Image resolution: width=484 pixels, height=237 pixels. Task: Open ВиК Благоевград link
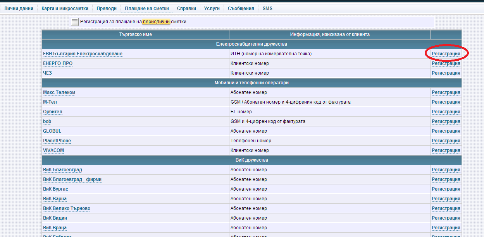point(62,170)
